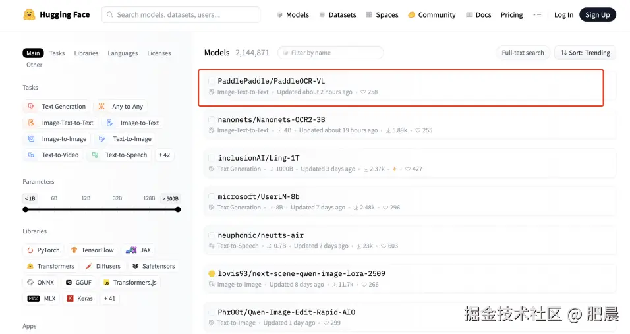Click the lovis93 yellow avatar icon
630x334 pixels.
pyautogui.click(x=212, y=274)
